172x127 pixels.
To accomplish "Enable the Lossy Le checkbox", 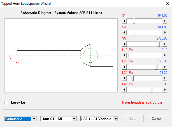I will (6, 102).
